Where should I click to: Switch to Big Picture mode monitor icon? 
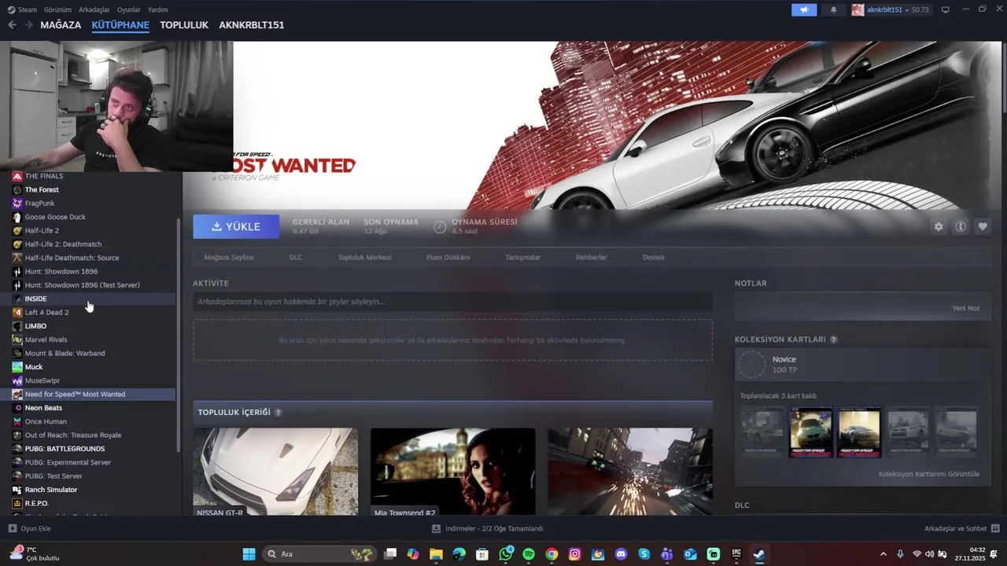(946, 9)
